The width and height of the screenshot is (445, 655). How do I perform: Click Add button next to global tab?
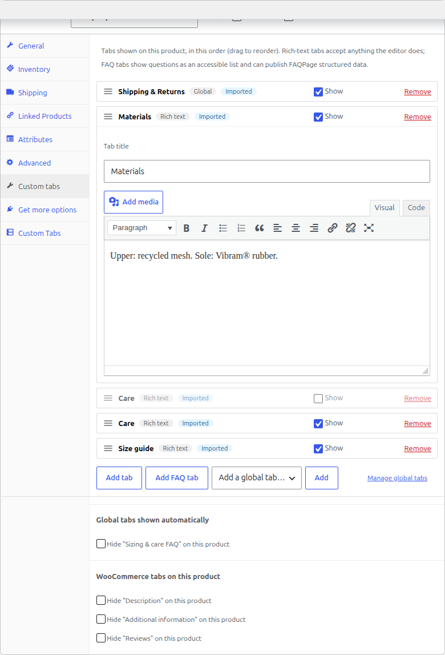point(321,478)
